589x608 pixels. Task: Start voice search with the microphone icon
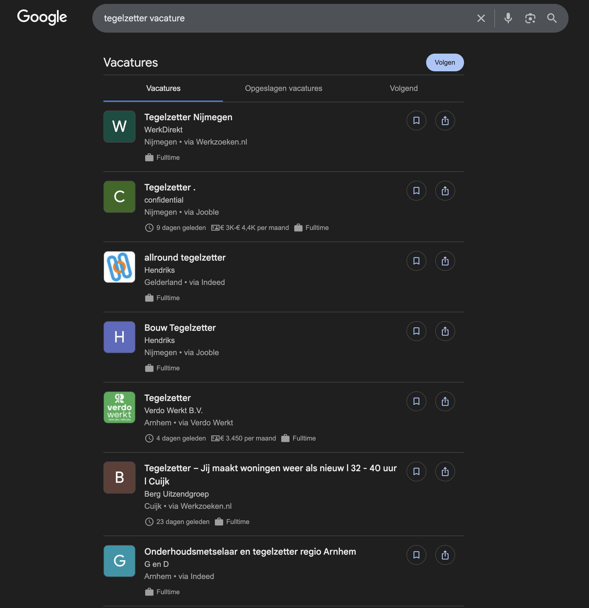click(x=508, y=18)
